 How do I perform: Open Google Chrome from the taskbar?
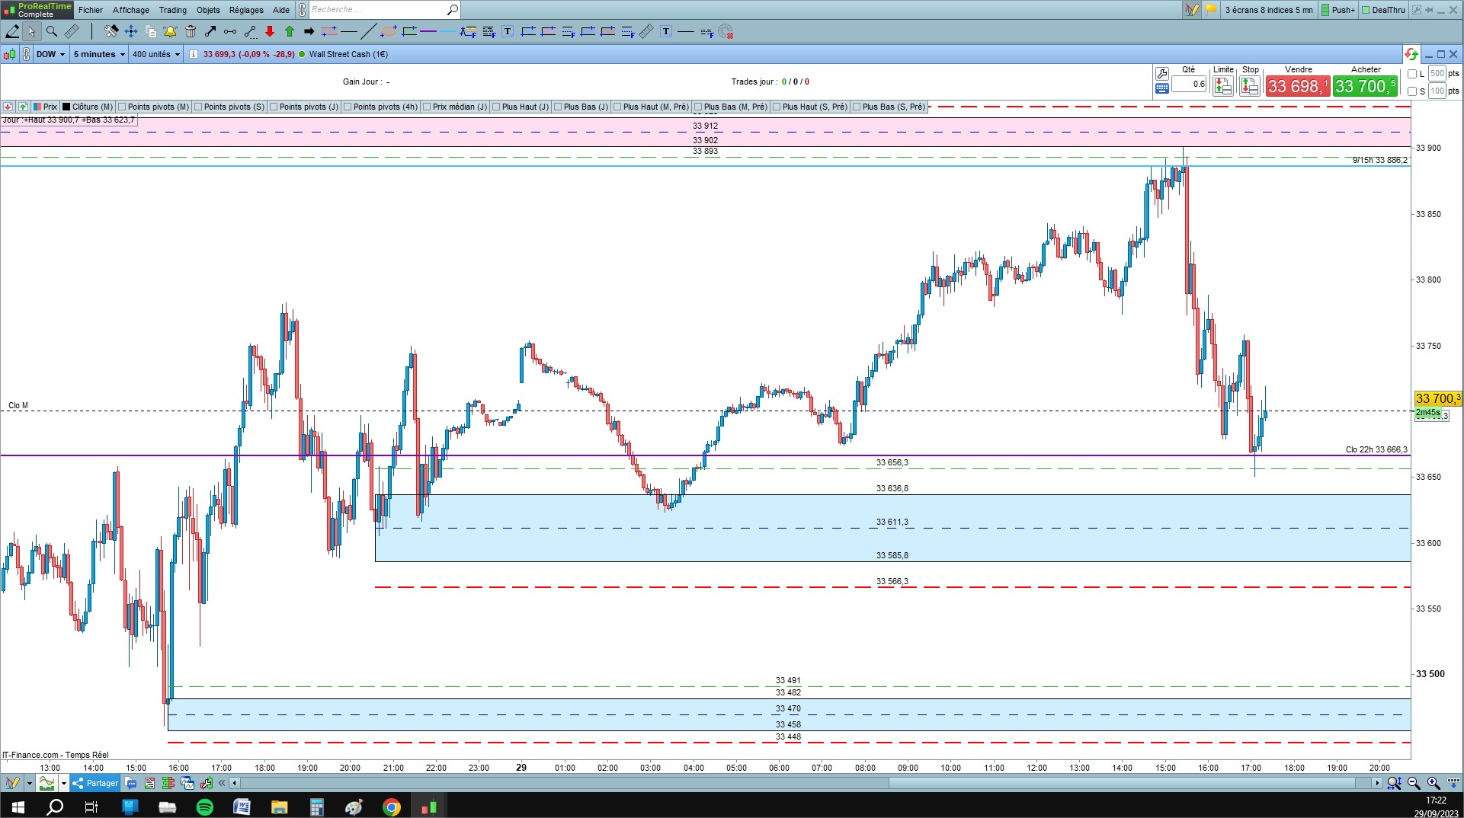click(x=392, y=807)
